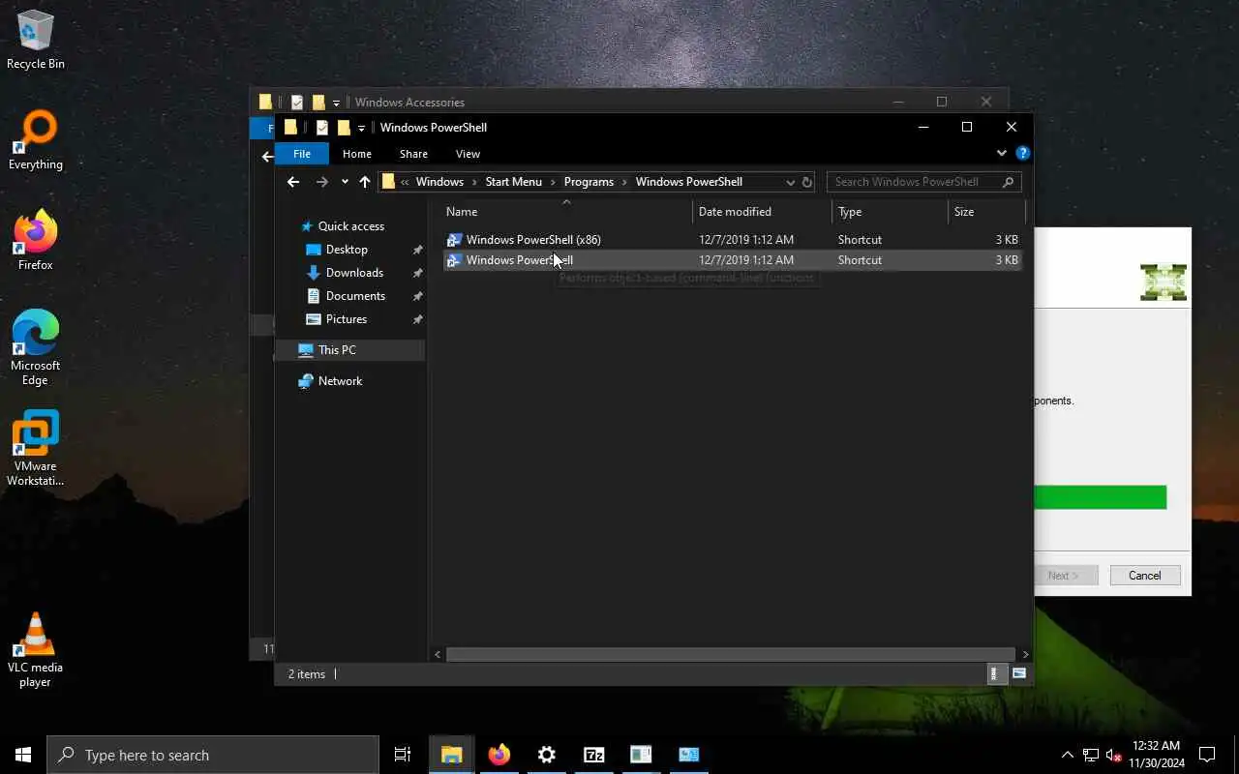Select the Windows PowerShell (x86) shortcut
The height and width of the screenshot is (774, 1239).
click(x=732, y=240)
